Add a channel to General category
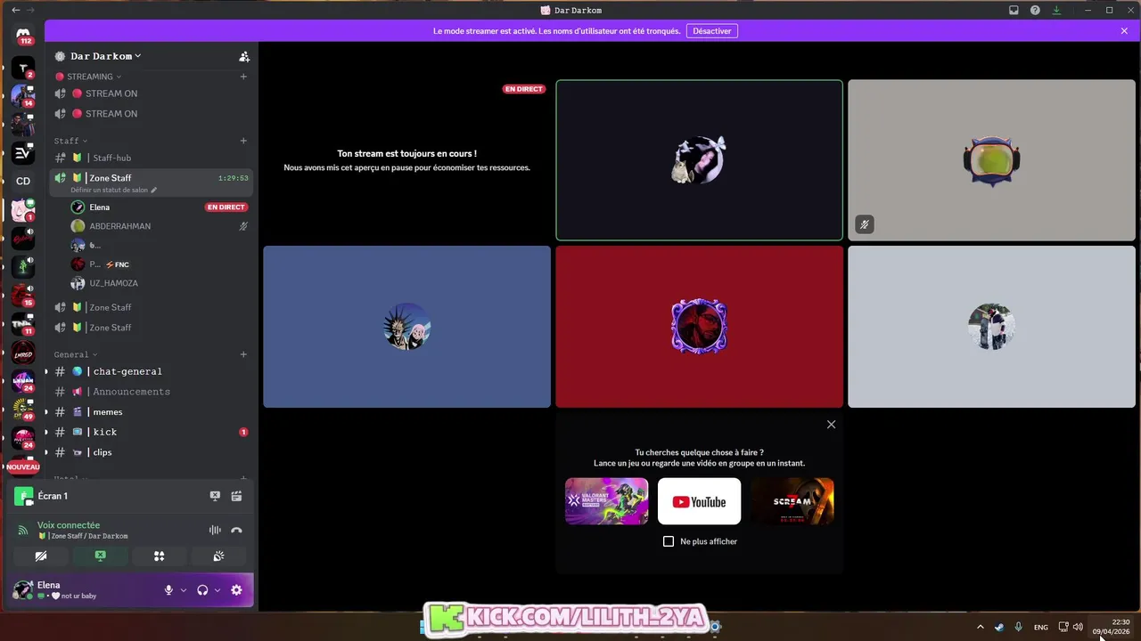1141x641 pixels. pos(243,354)
